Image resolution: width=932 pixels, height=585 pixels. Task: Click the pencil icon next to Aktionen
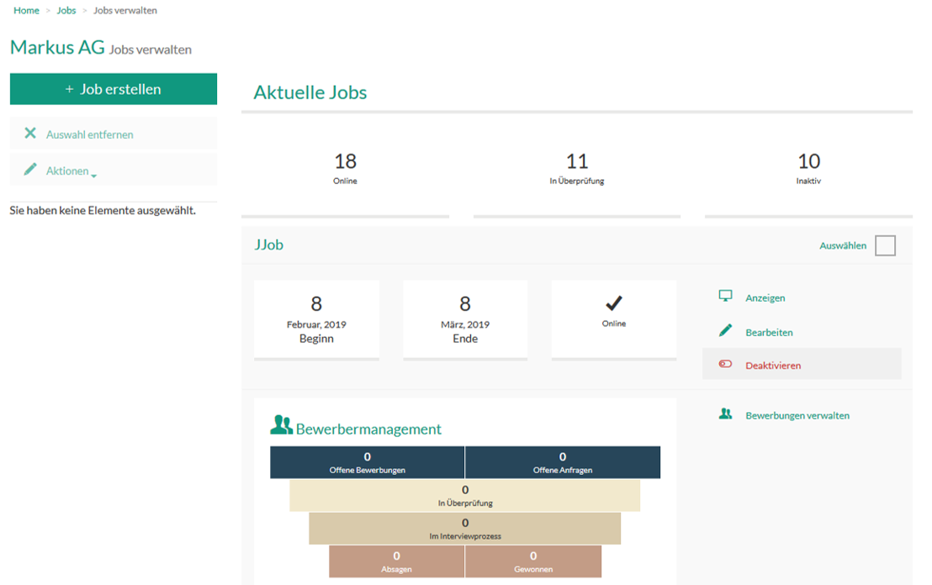(30, 169)
